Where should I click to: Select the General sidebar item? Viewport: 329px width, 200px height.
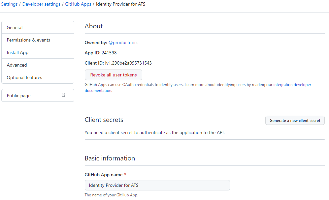click(x=15, y=27)
